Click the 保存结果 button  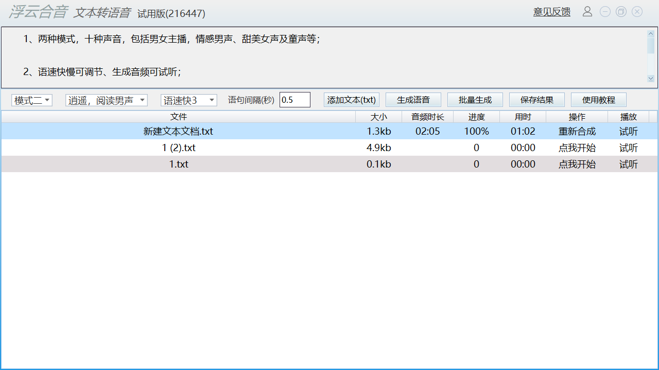[537, 100]
